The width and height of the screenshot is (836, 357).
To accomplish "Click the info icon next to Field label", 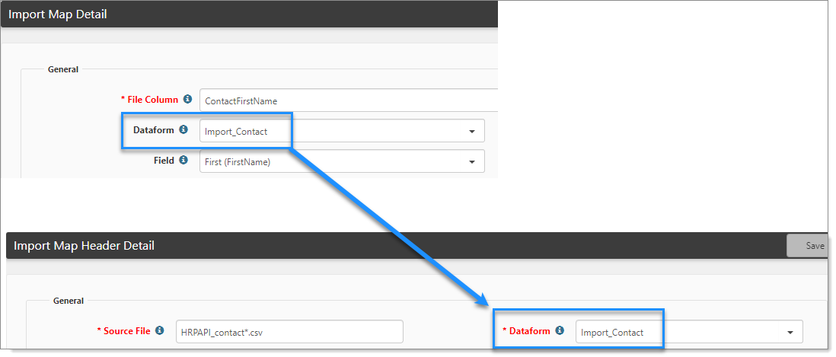I will [183, 161].
